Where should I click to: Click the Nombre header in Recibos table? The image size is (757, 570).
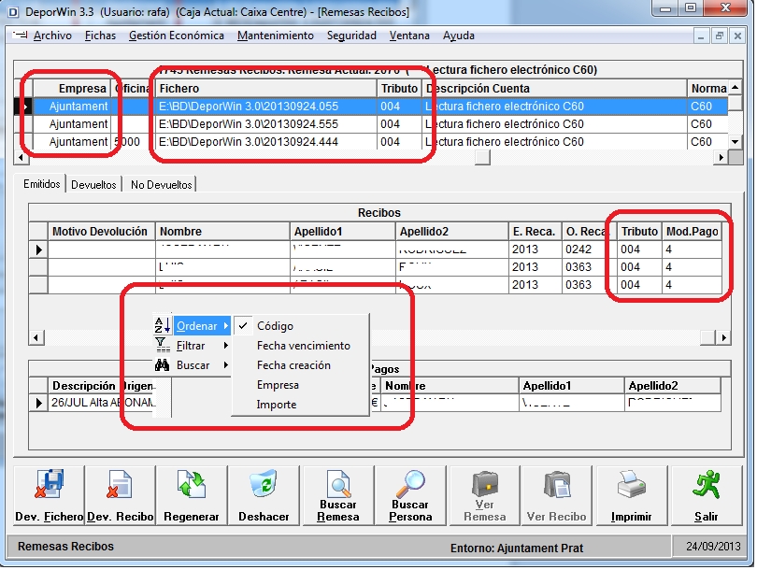click(x=222, y=231)
